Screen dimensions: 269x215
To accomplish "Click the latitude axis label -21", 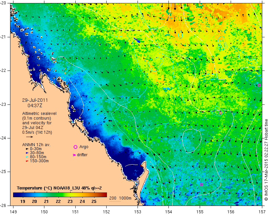I will [3, 37].
